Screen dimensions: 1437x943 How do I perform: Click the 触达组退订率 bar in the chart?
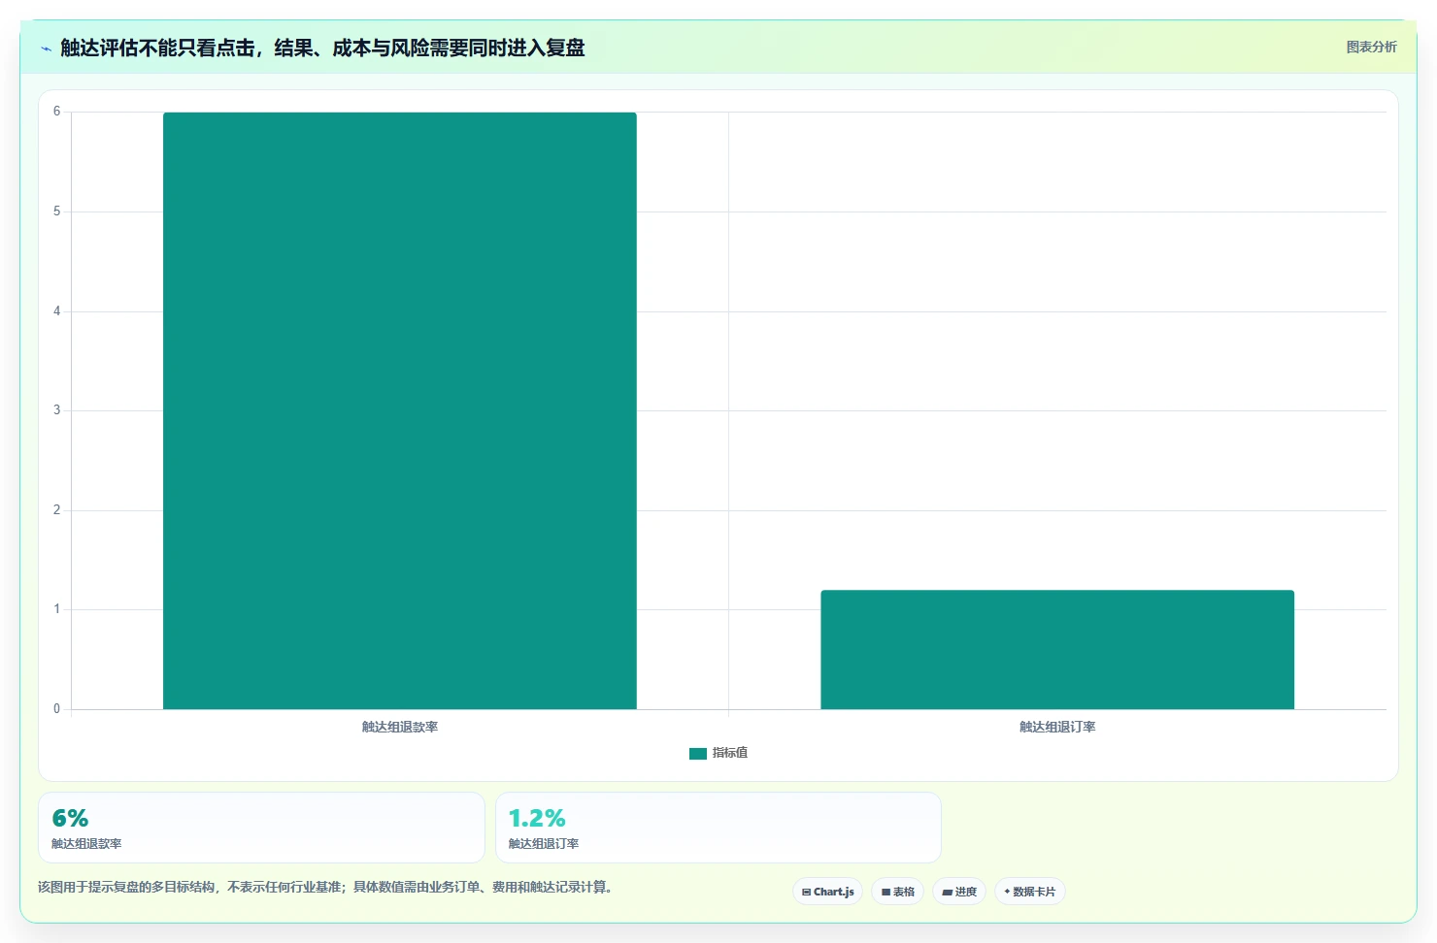pos(1057,649)
